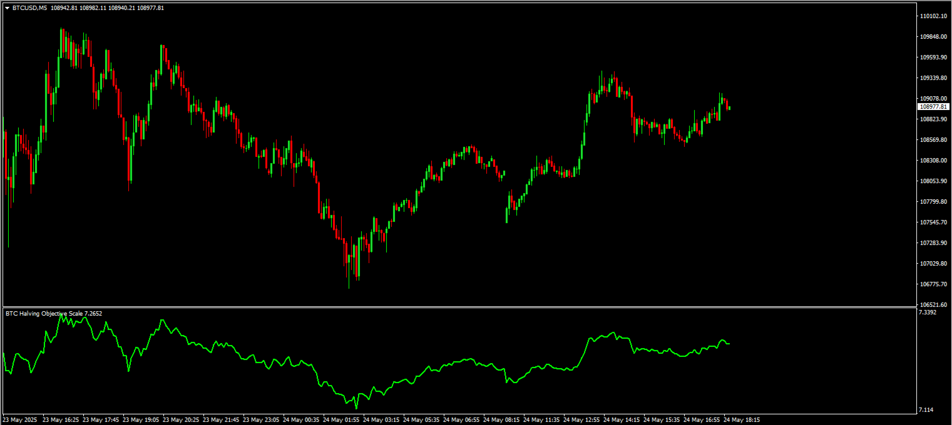Click the 24 May 01:55 time label
952x425 pixels.
[x=341, y=419]
